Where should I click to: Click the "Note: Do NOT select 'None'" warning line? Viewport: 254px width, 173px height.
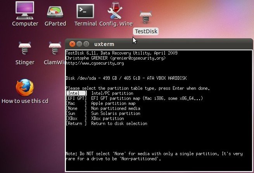154,154
